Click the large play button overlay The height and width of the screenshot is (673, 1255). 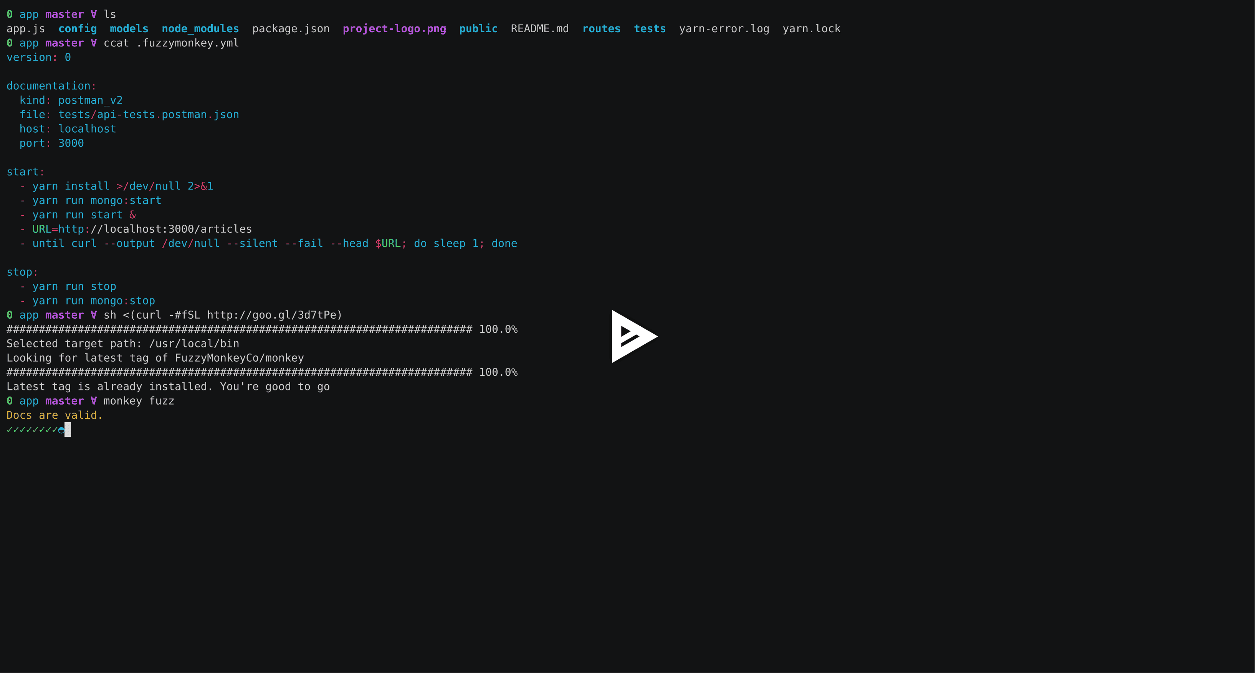pos(633,336)
